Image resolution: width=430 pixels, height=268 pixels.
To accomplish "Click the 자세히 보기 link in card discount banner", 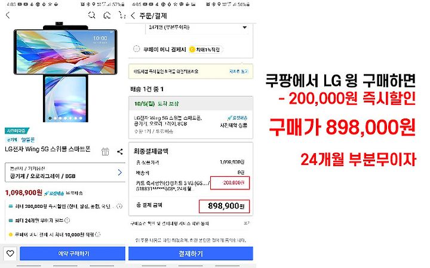I will [238, 71].
